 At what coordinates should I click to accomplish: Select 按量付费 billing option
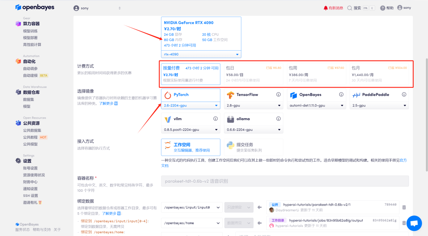pos(191,74)
